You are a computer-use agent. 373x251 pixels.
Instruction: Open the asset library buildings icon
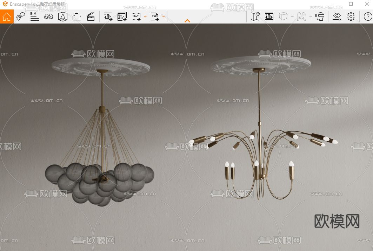tap(76, 16)
